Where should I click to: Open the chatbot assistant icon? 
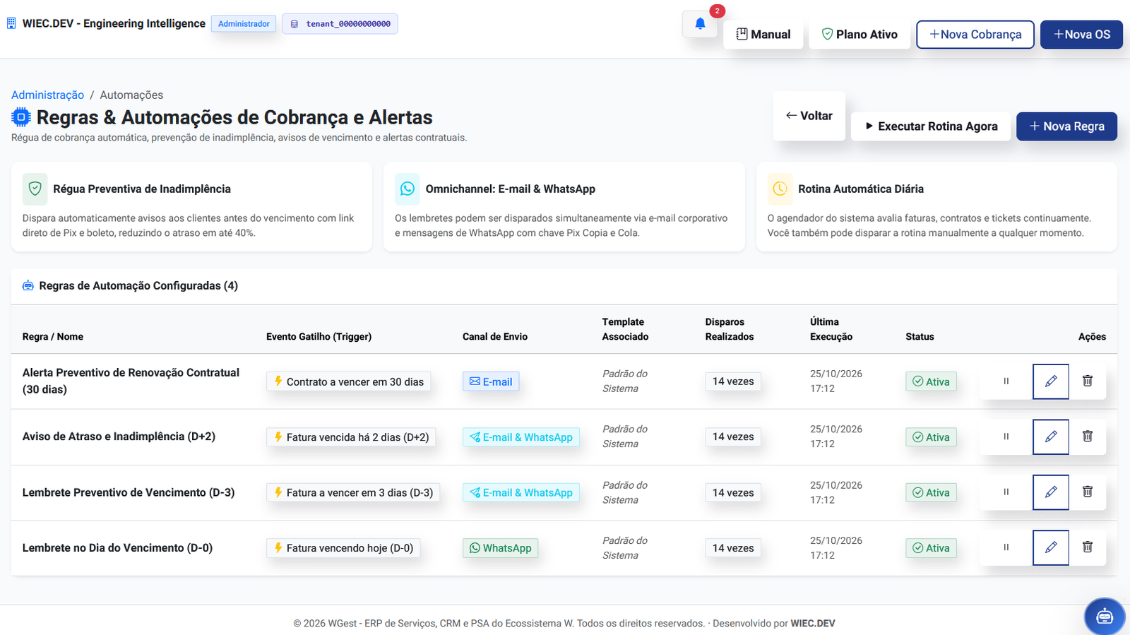[1105, 617]
